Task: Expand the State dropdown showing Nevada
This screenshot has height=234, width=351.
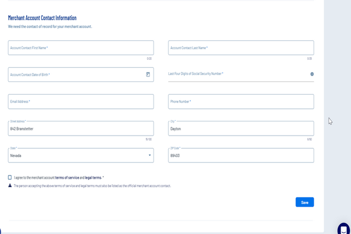Action: (x=150, y=155)
